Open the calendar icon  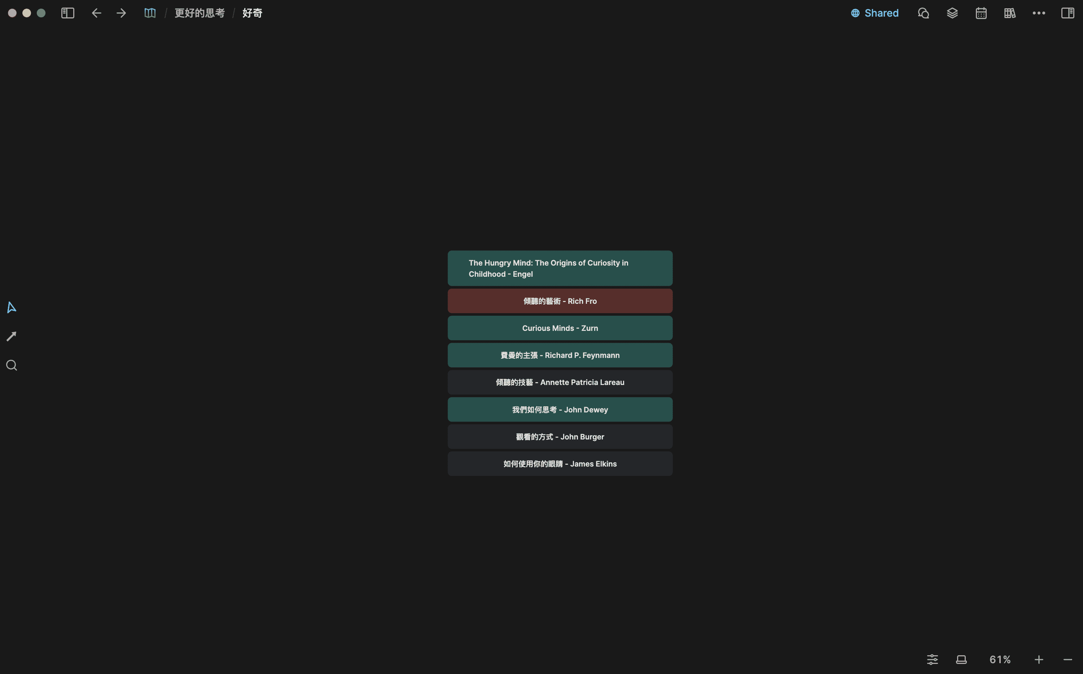tap(981, 13)
